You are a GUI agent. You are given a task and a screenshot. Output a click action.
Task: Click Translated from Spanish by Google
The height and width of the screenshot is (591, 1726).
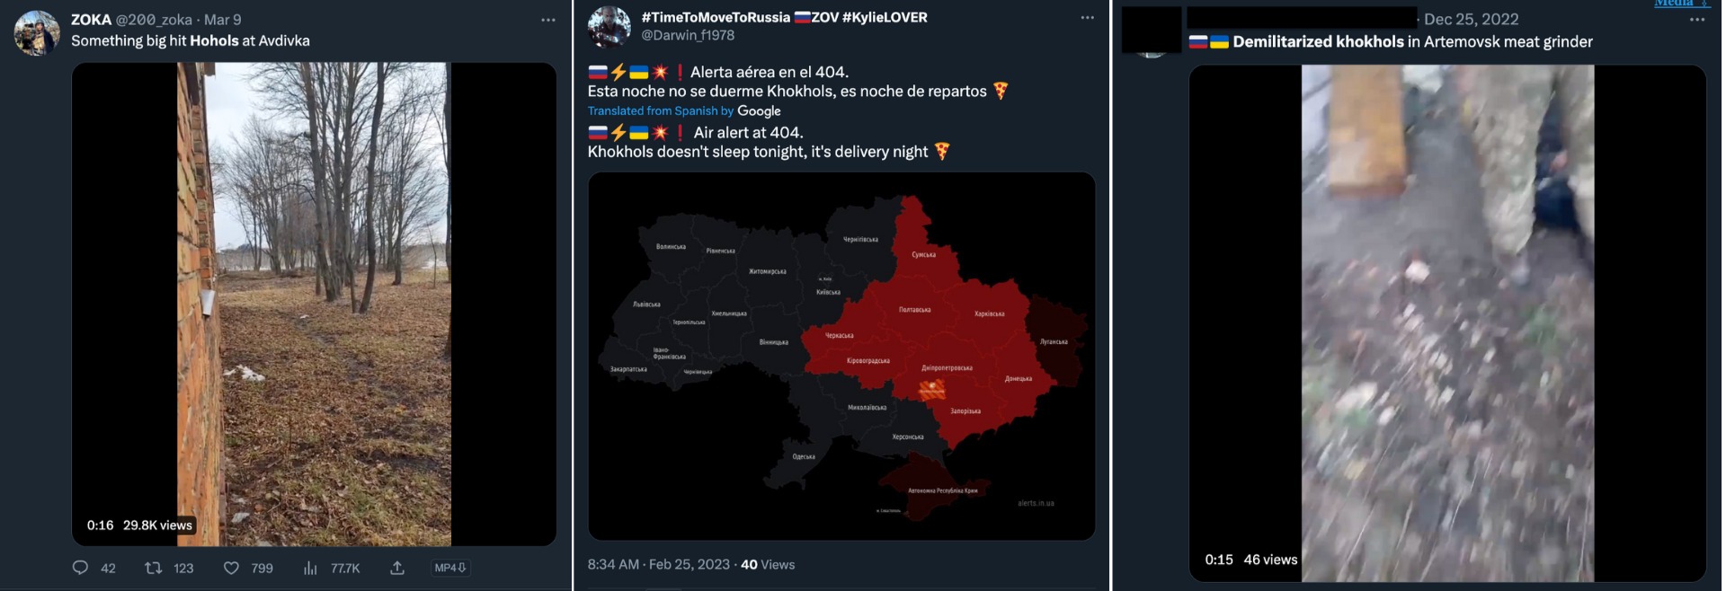coord(684,111)
